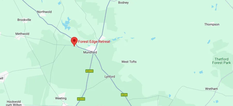Screen dimensions: 233x106
Task: Click the Weeting village label
Action: tap(61, 98)
